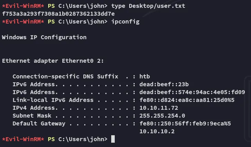Screen dimensions: 251x147
Task: Click the 'Ethernet adapter Ethernet0 2:' line
Action: coord(53,61)
